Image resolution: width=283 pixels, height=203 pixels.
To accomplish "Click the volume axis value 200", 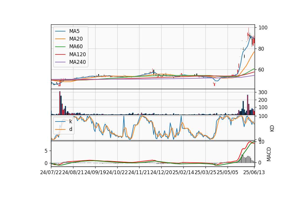I will (263, 100).
